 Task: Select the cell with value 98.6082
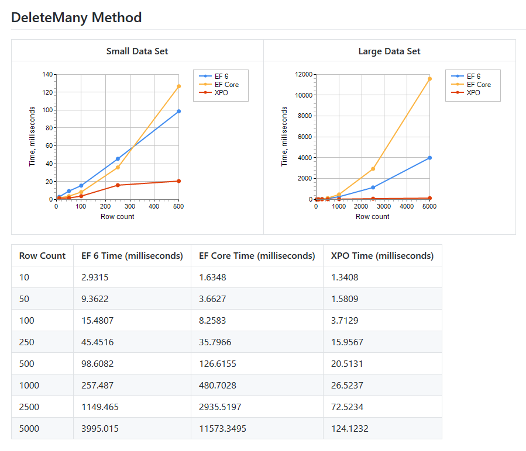pyautogui.click(x=132, y=363)
